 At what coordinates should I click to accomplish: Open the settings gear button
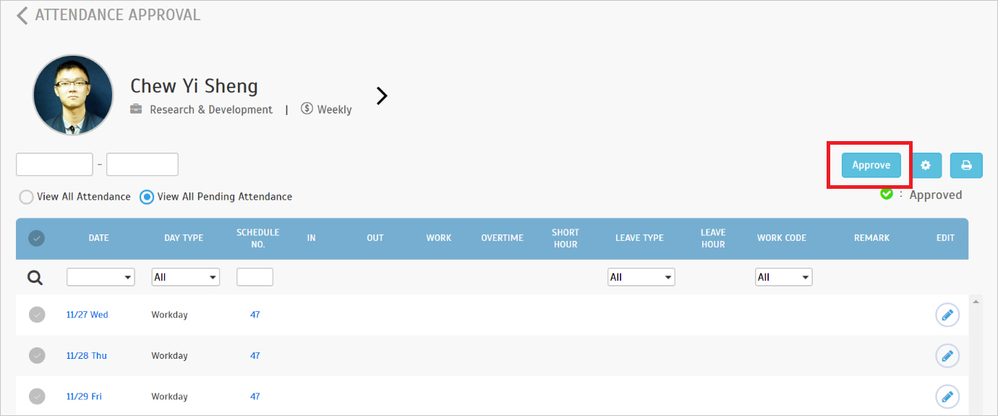[x=926, y=165]
